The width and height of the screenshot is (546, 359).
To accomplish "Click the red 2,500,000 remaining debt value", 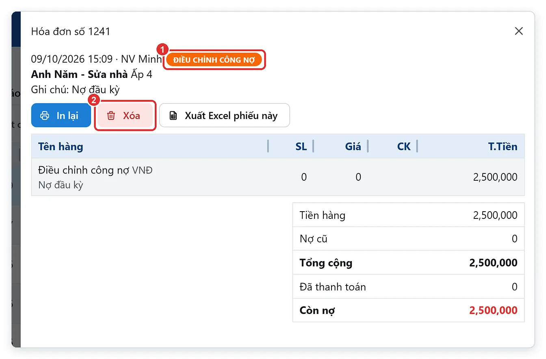I will pyautogui.click(x=493, y=311).
